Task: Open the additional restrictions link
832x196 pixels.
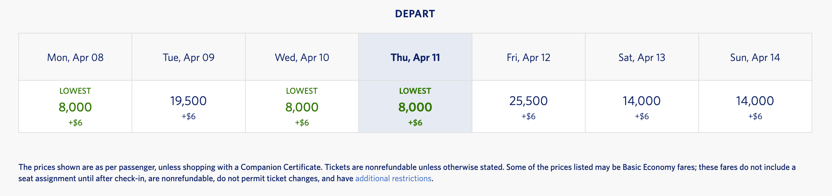Action: tap(393, 178)
